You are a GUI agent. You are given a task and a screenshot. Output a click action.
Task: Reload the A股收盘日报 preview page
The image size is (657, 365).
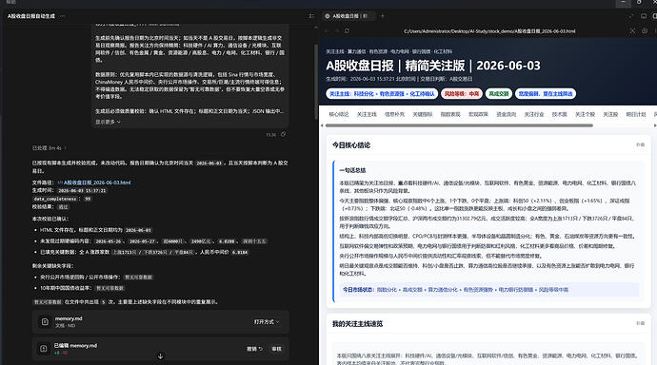(347, 31)
